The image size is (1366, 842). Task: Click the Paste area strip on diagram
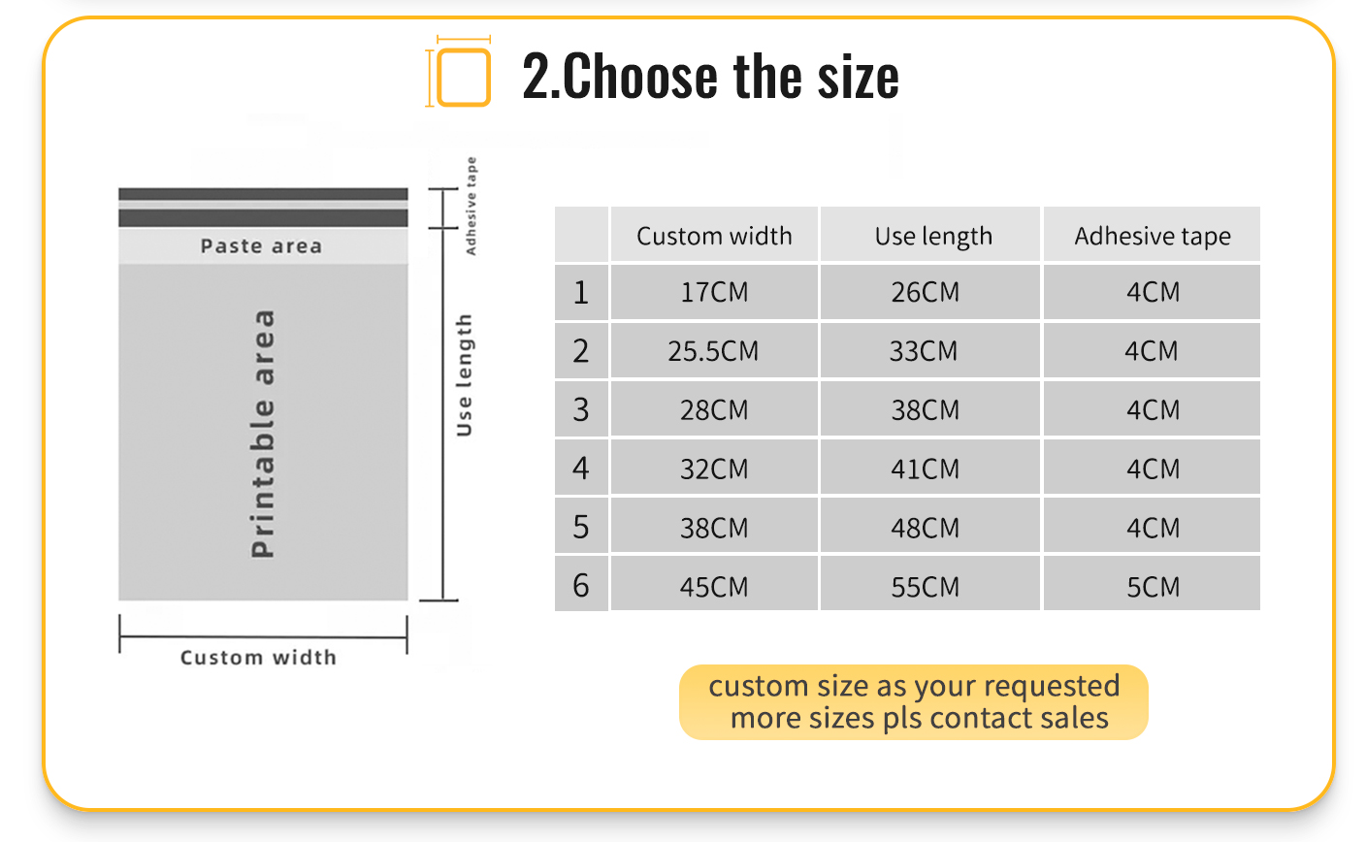point(262,246)
